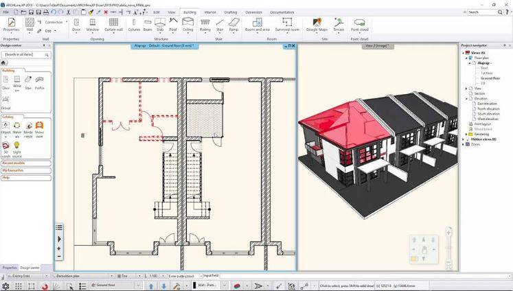Screen dimensions: 513x291
Task: Select the Slab tool
Action: [160, 25]
